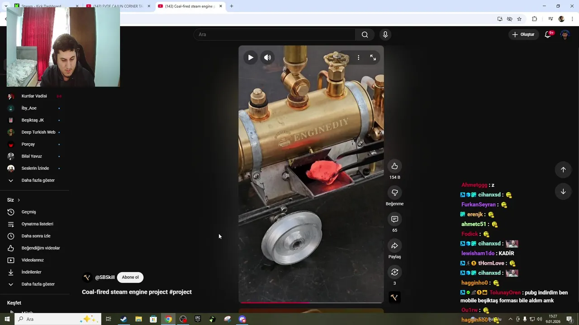Image resolution: width=579 pixels, height=325 pixels.
Task: Go to previous Short with up arrow
Action: (563, 170)
